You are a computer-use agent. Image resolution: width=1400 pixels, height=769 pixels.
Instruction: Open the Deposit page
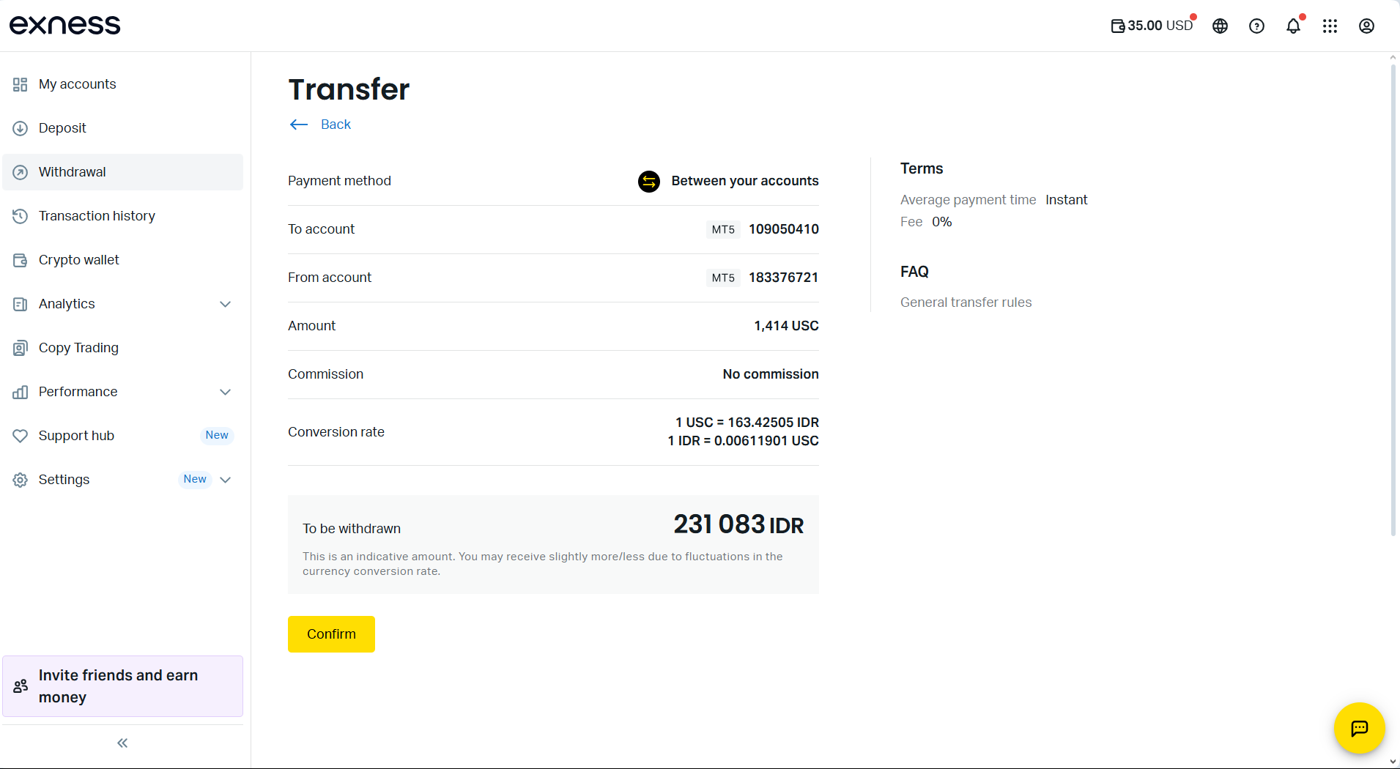(122, 128)
